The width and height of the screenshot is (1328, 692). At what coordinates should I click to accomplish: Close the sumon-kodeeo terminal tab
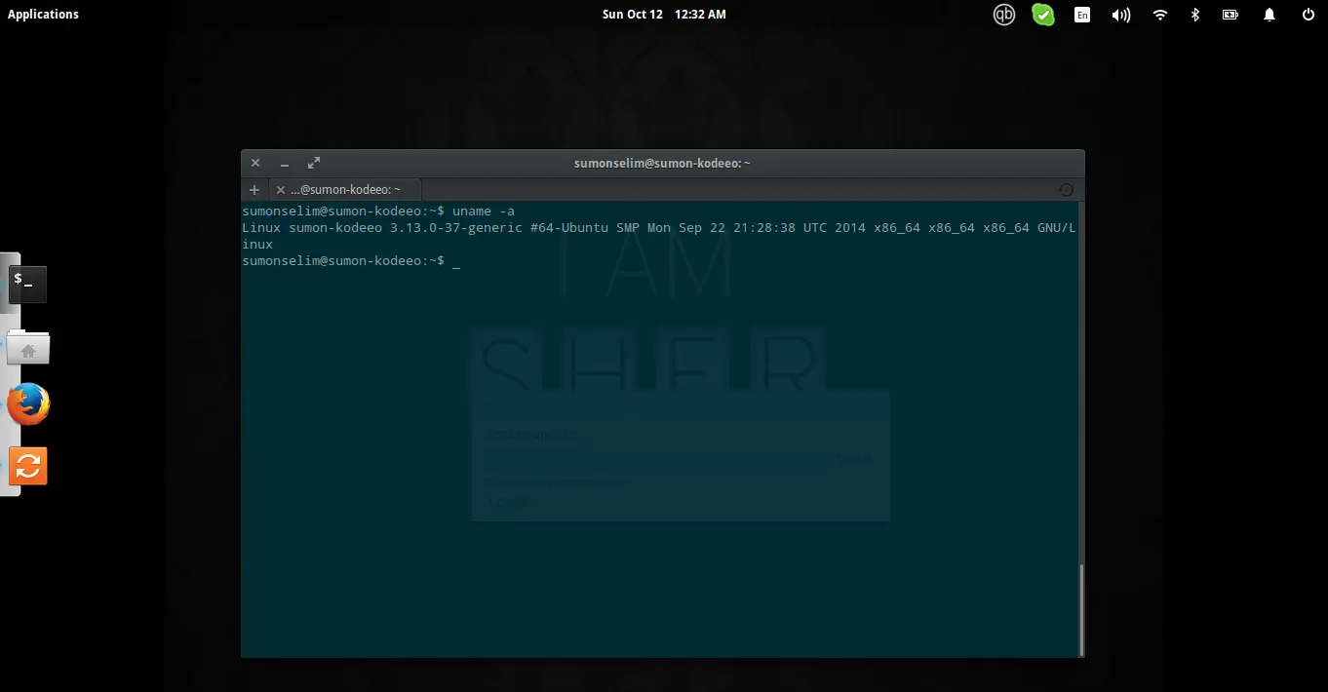click(x=281, y=190)
